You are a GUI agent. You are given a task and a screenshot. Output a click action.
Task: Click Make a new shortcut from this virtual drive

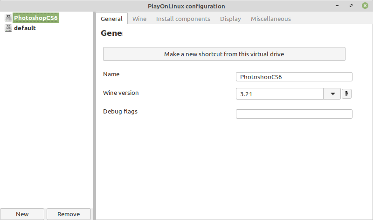(224, 54)
